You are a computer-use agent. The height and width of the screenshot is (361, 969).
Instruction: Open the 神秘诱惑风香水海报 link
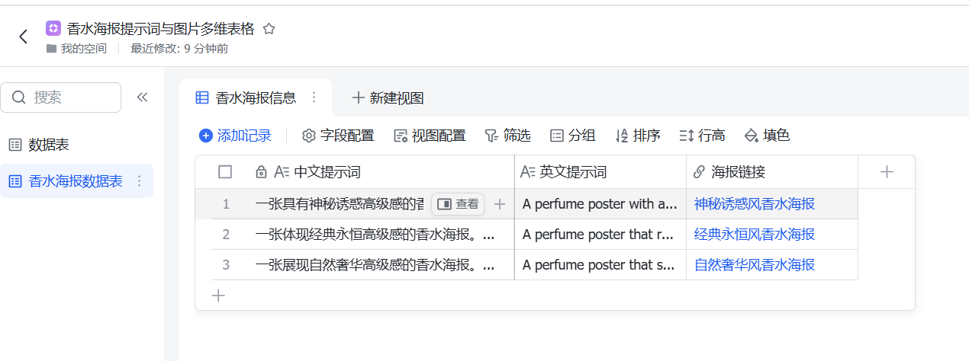click(754, 204)
